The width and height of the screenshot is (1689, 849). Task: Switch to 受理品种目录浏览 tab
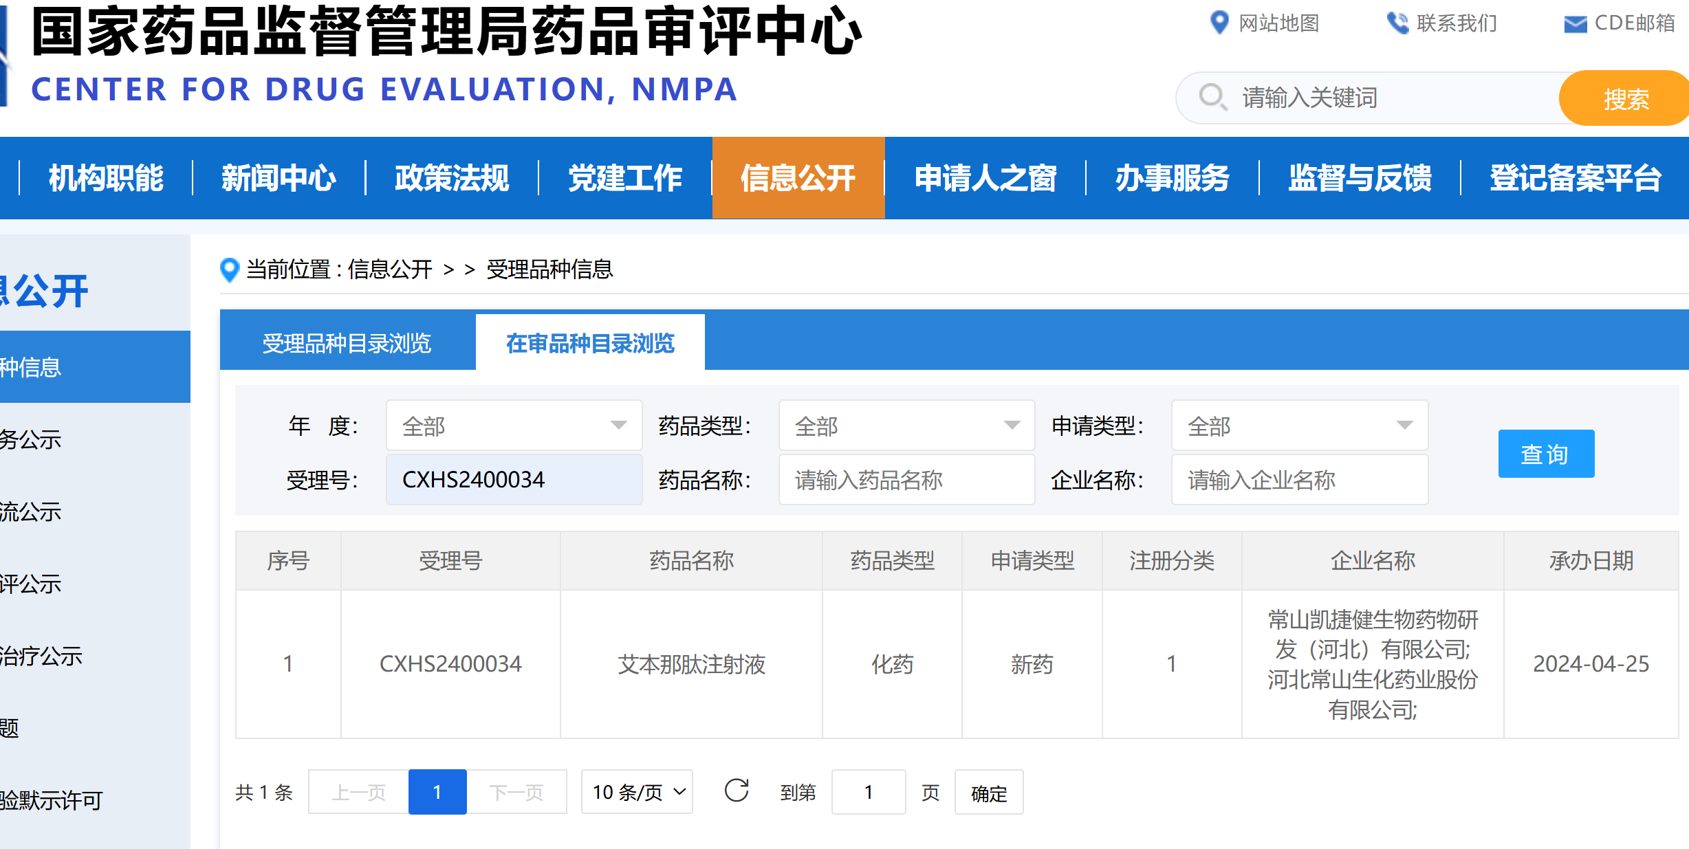347,343
